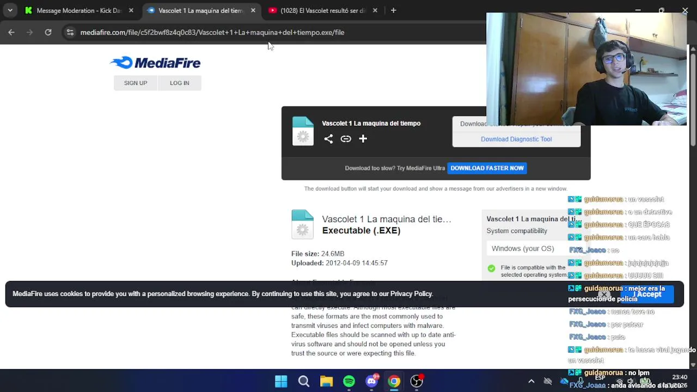
Task: Close the Vascolet MediaFire tab
Action: (253, 10)
